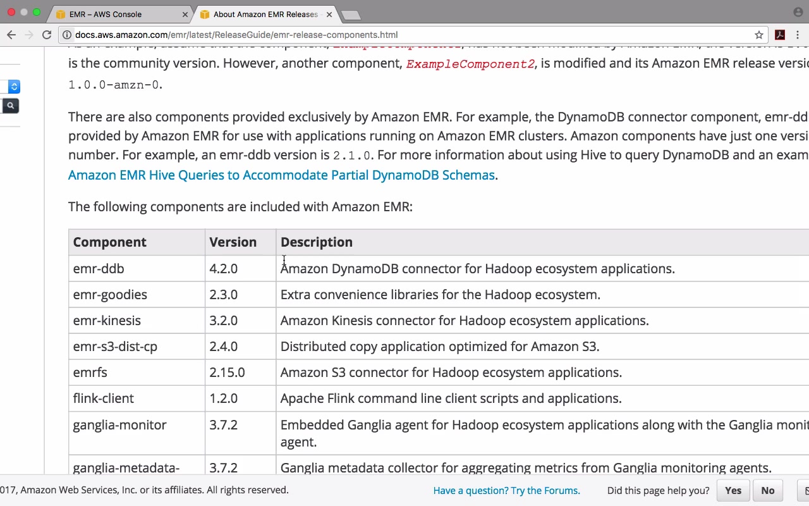Viewport: 809px width, 506px height.
Task: Click Yes for page helpfulness
Action: click(x=733, y=490)
